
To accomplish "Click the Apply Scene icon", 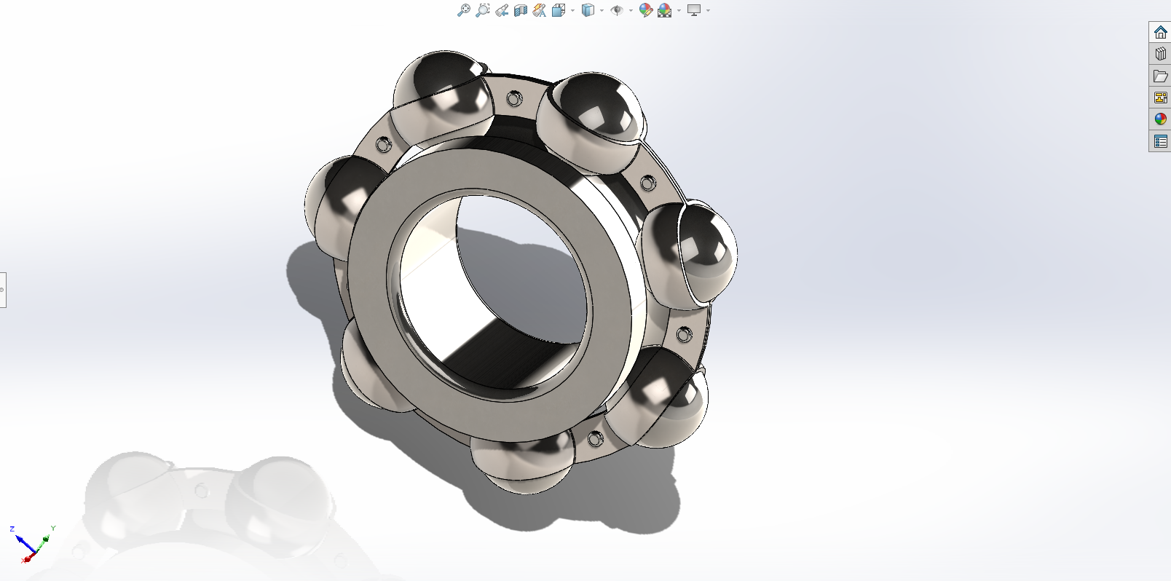I will click(x=664, y=10).
